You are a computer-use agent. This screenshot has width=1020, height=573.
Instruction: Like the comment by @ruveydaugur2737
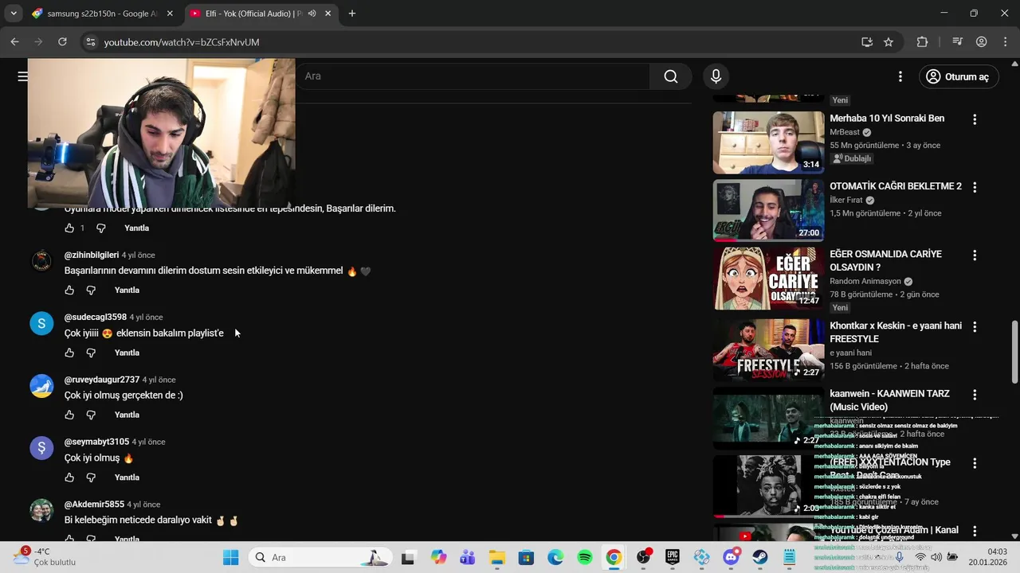pyautogui.click(x=69, y=415)
